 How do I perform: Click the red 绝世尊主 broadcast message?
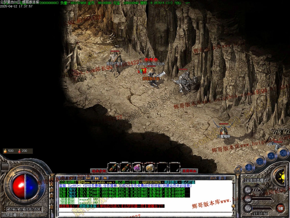112,206
